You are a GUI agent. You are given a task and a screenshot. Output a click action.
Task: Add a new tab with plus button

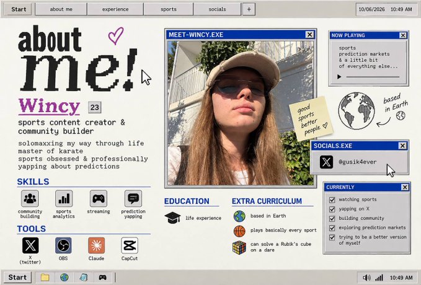pyautogui.click(x=249, y=9)
